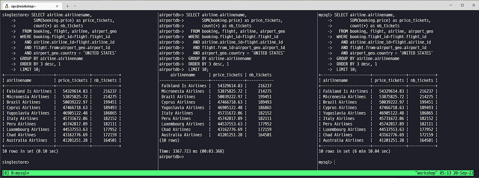Click Micronesia Airlines in the singlestore pane
This screenshot has width=479, height=178.
click(x=28, y=96)
